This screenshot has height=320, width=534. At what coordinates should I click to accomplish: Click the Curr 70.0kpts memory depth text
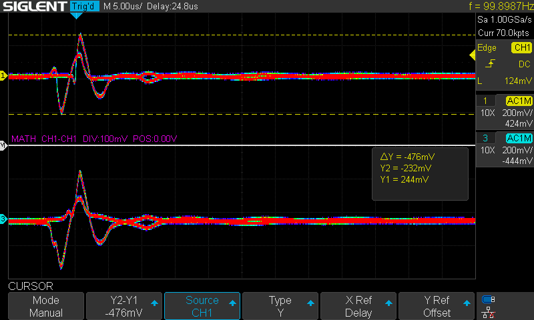pos(504,33)
